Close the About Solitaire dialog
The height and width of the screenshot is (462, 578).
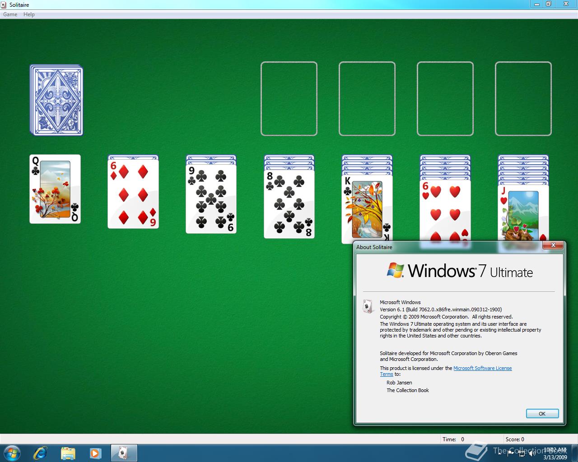click(553, 246)
